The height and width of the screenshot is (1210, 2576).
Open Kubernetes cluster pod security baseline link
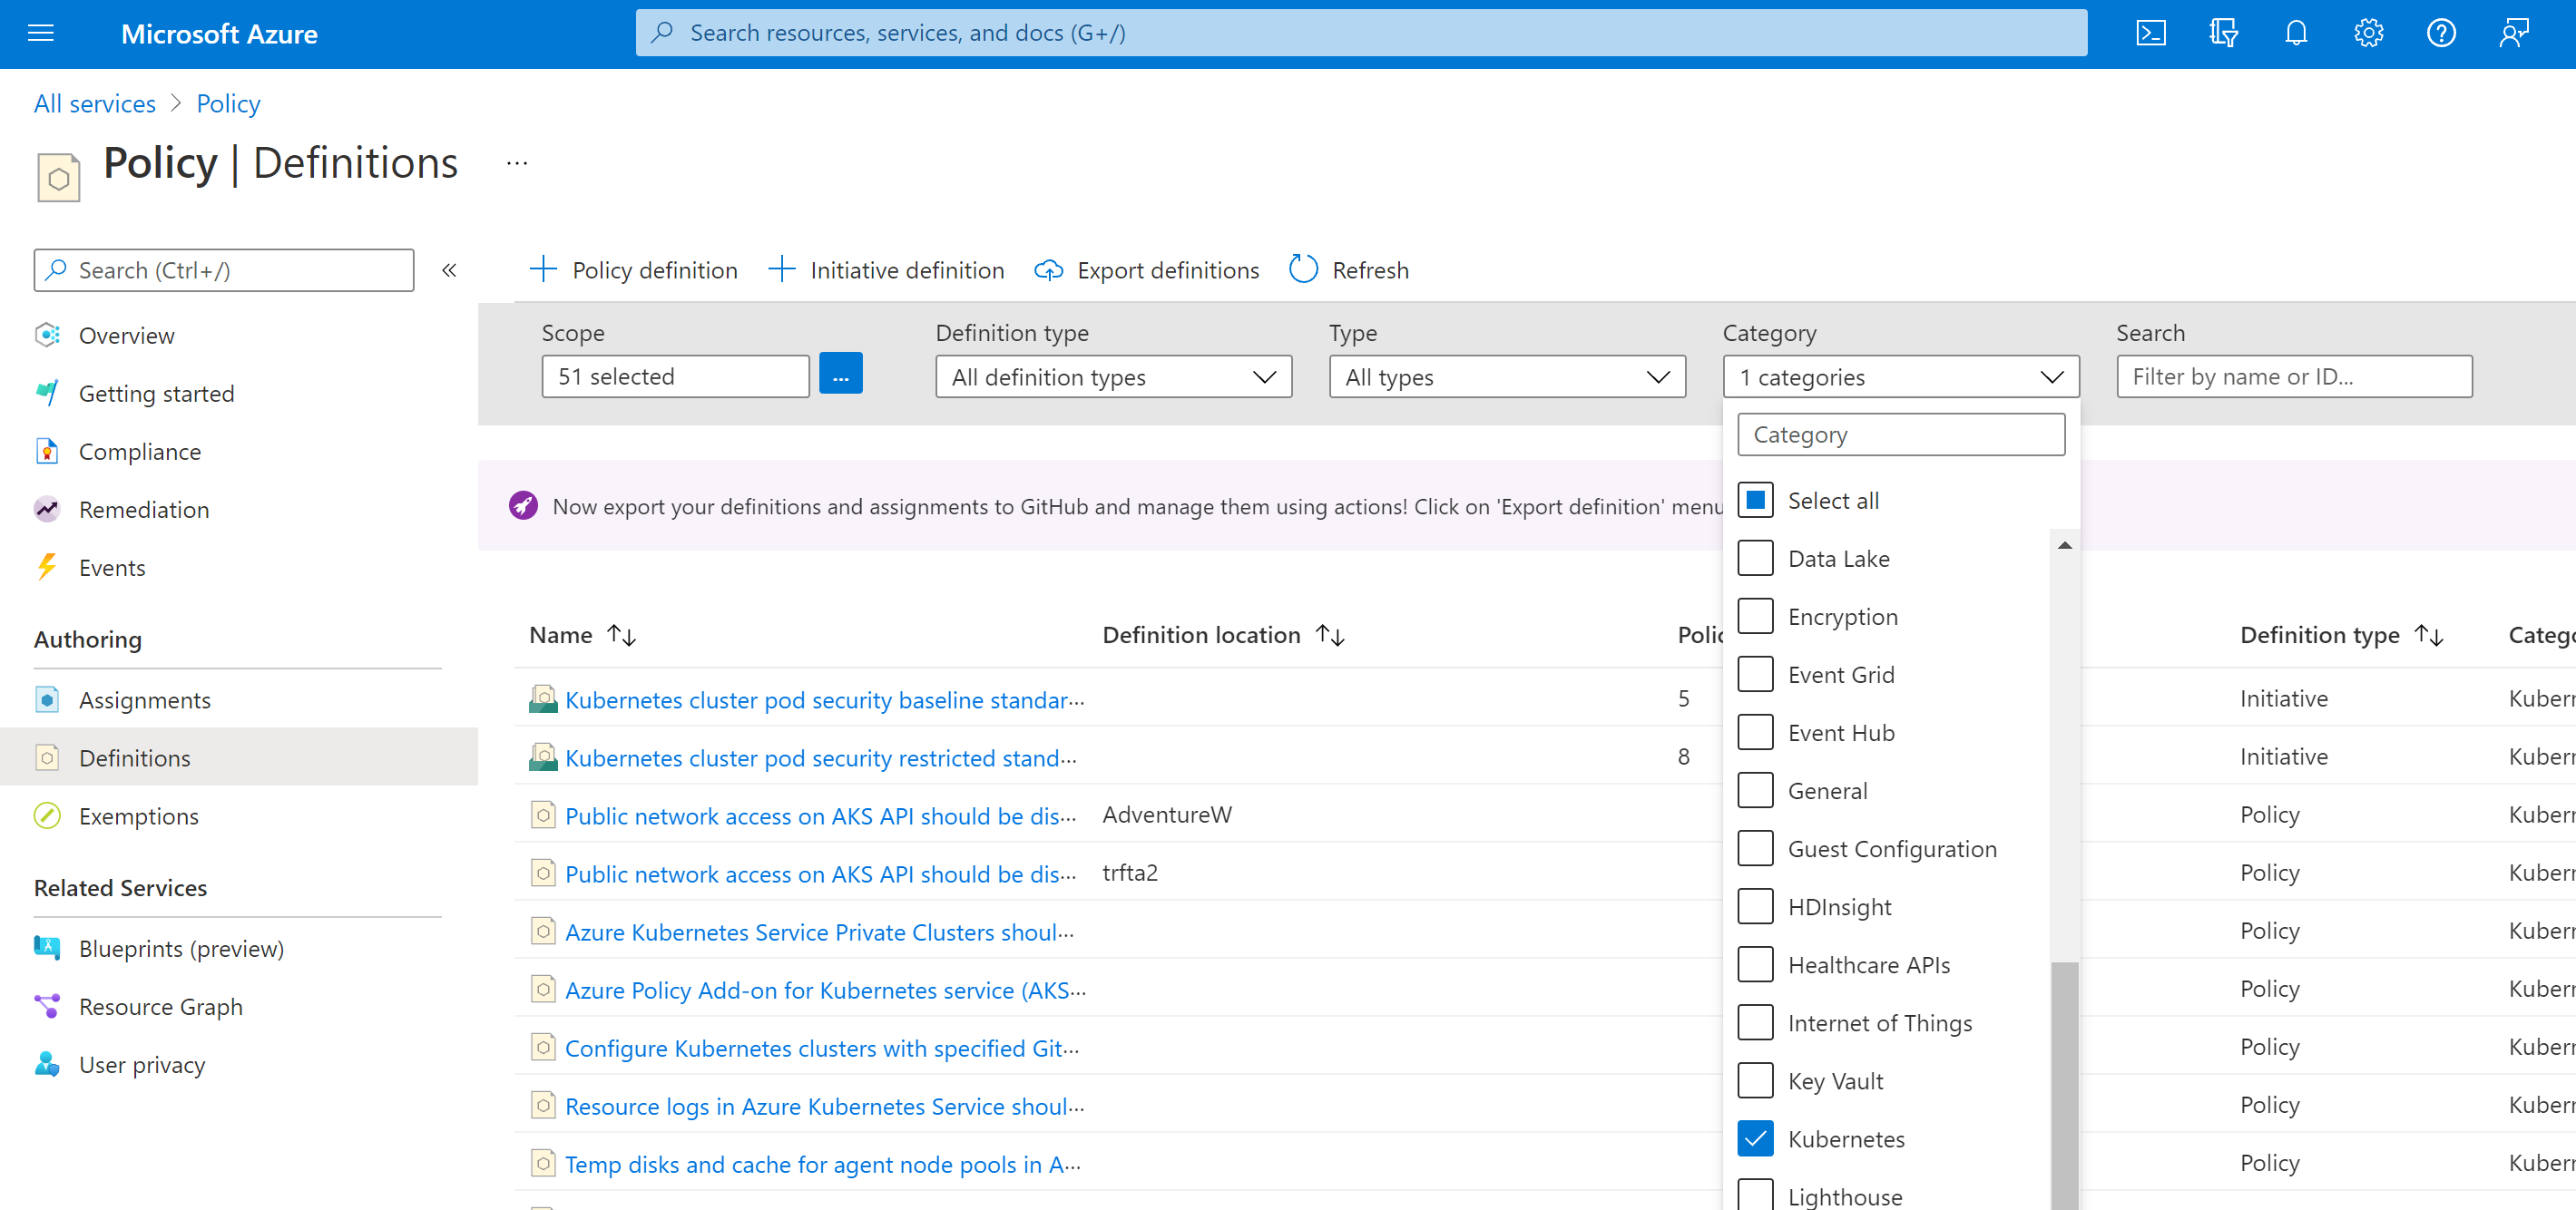(x=823, y=700)
